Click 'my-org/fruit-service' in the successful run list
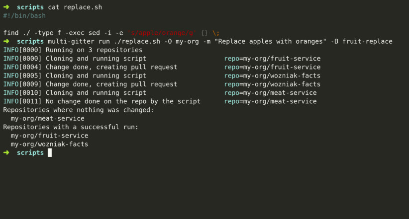This screenshot has height=219, width=409. tap(49, 136)
